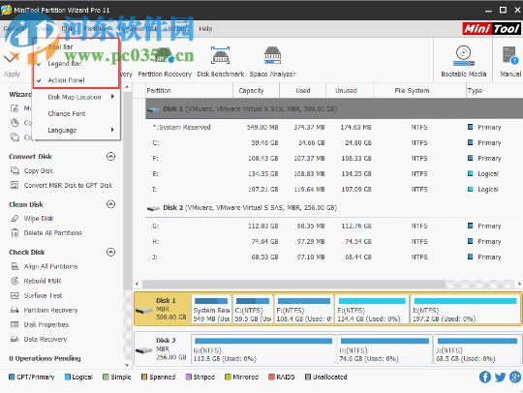
Task: Click the GPT/Primary legend color swatch
Action: coord(12,377)
